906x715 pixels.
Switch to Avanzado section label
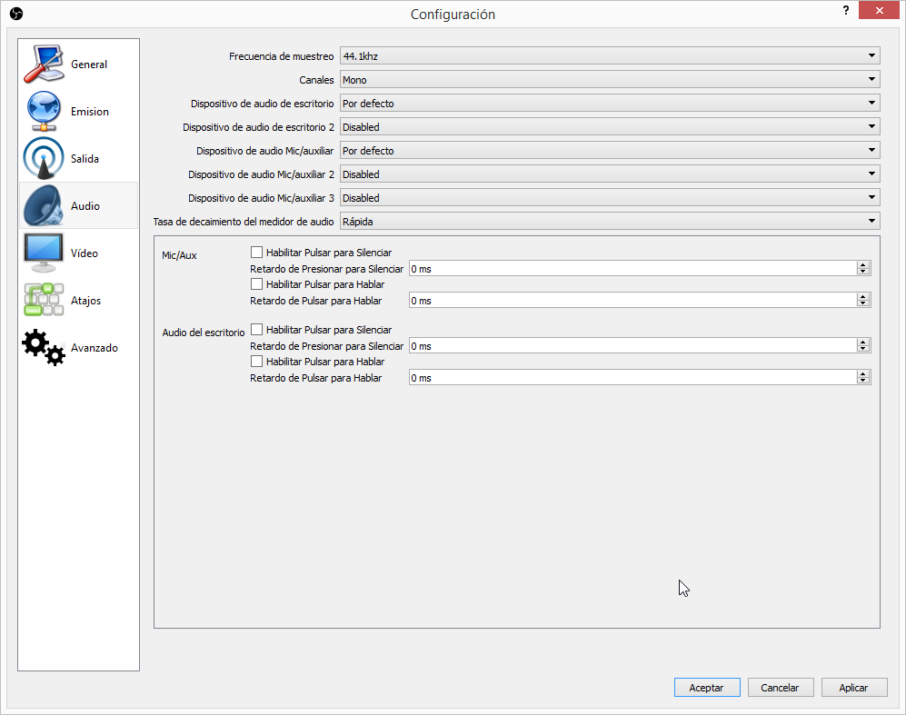pyautogui.click(x=95, y=348)
